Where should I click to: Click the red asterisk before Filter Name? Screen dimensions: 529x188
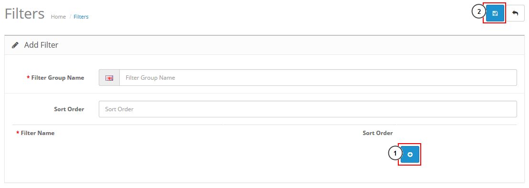pos(18,133)
